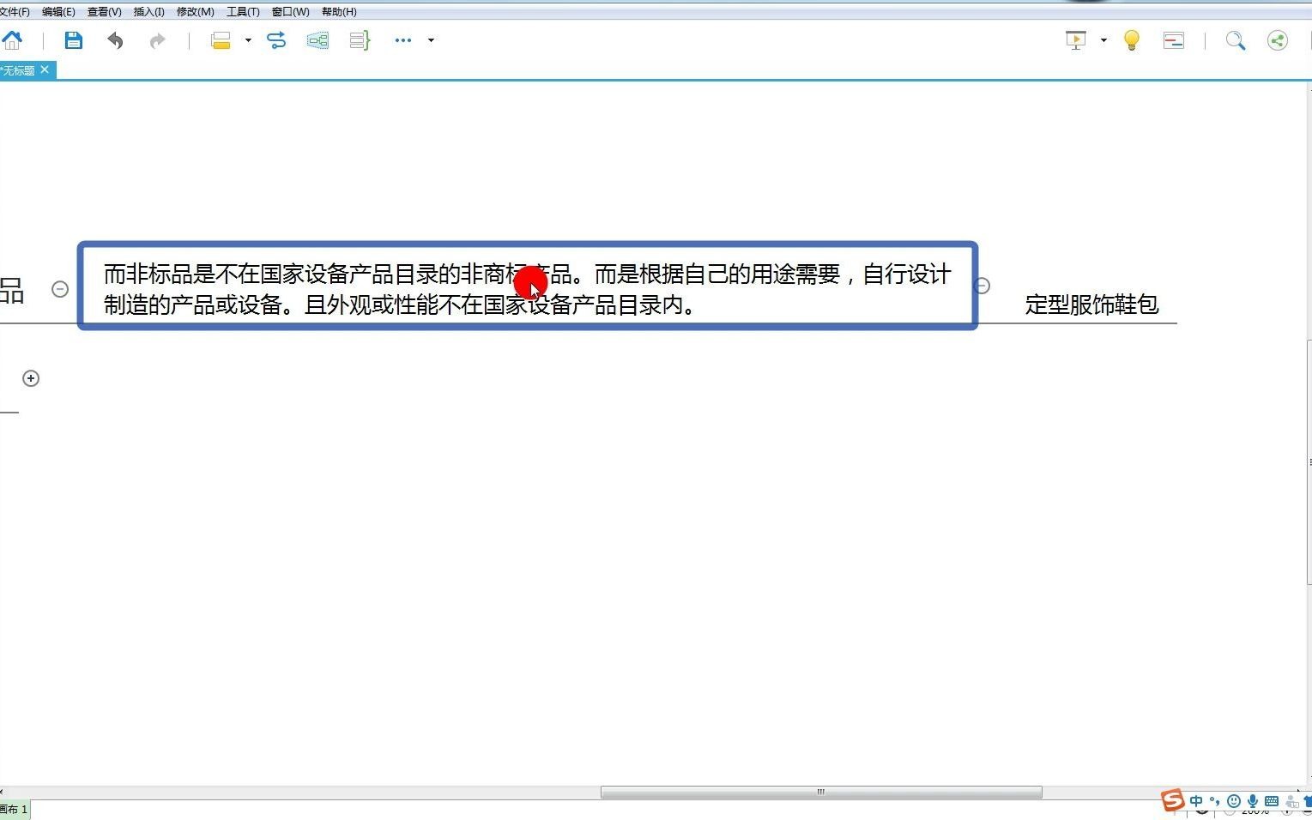Image resolution: width=1312 pixels, height=820 pixels.
Task: Open the 文件(F) menu
Action: 14,12
